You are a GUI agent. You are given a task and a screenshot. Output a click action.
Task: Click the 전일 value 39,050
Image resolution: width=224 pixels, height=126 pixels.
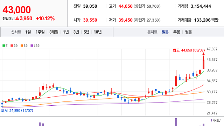90,6
